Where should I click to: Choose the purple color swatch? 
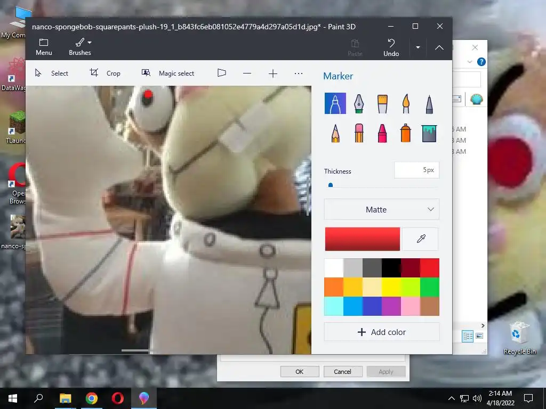click(x=391, y=306)
